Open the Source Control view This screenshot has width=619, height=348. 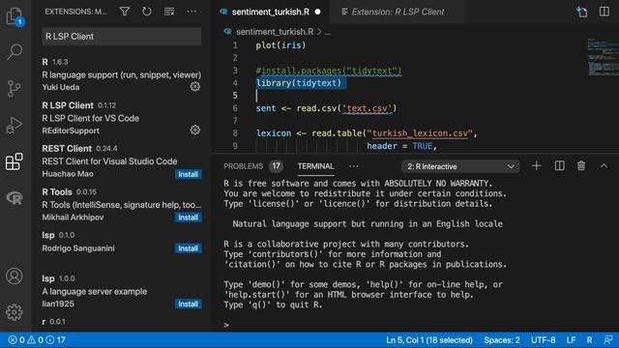tap(15, 88)
